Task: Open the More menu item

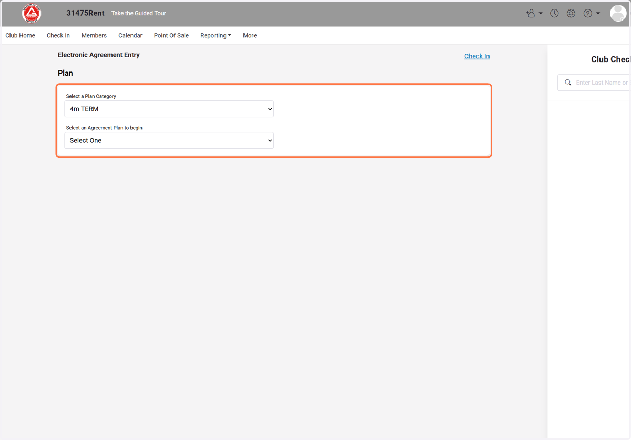Action: pos(250,35)
